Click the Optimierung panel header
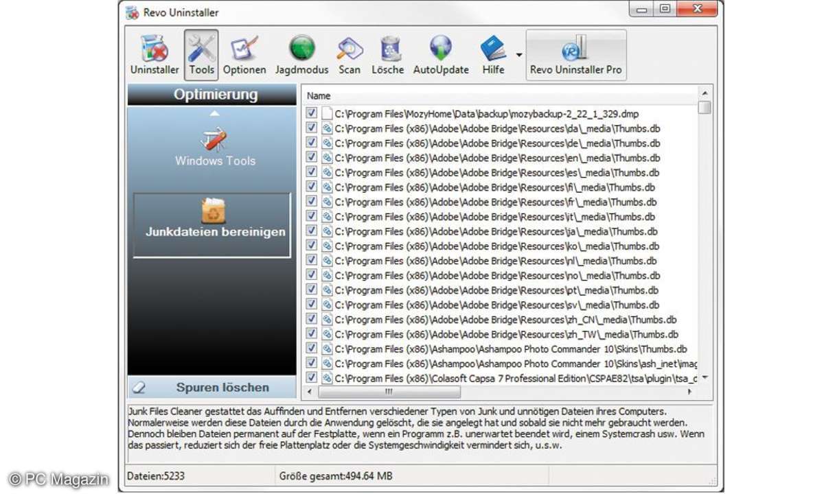The image size is (824, 494). pyautogui.click(x=212, y=95)
